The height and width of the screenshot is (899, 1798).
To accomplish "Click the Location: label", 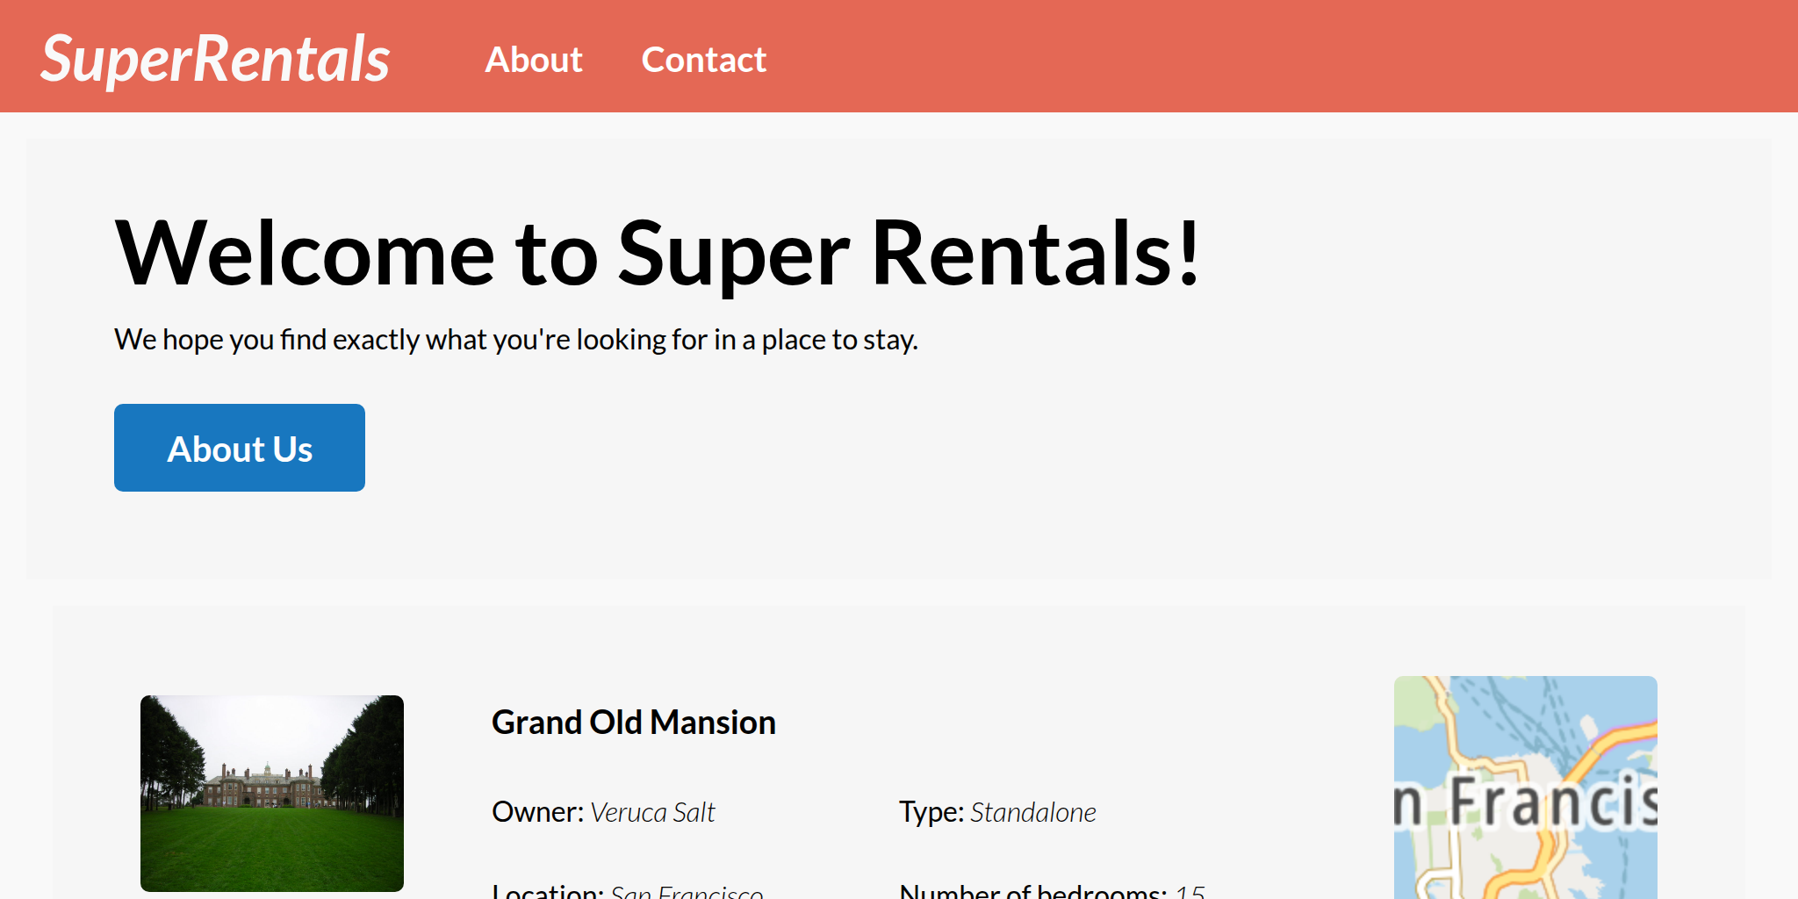I will pos(547,891).
